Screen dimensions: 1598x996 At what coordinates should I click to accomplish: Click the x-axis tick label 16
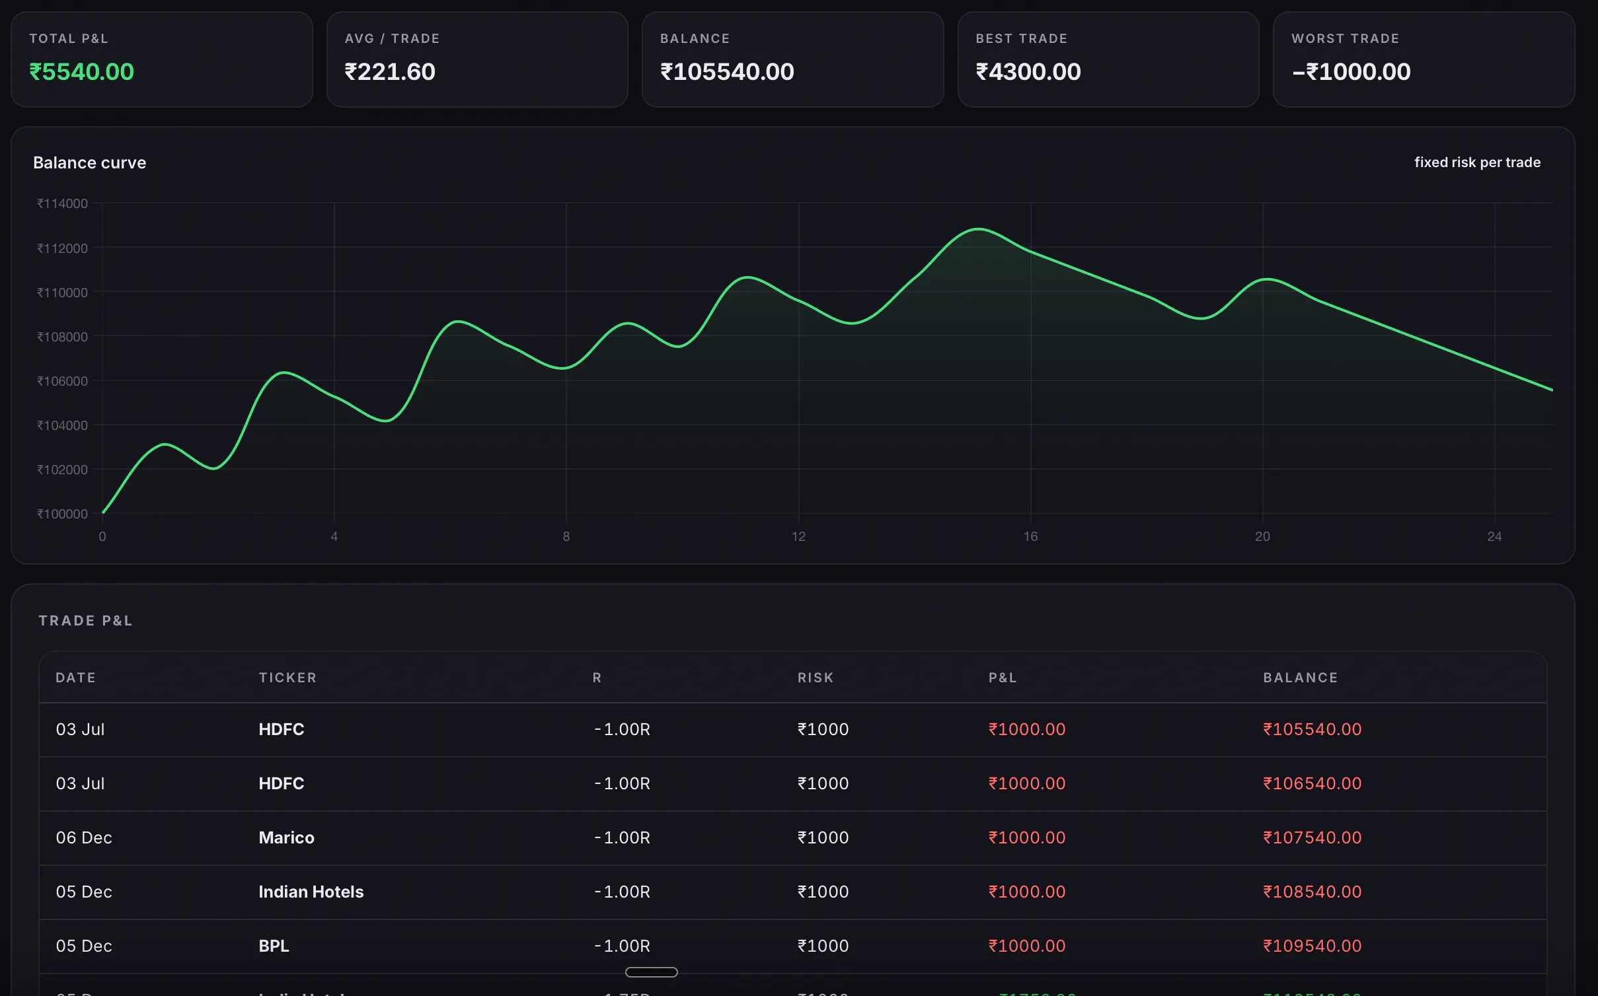[x=1030, y=536]
